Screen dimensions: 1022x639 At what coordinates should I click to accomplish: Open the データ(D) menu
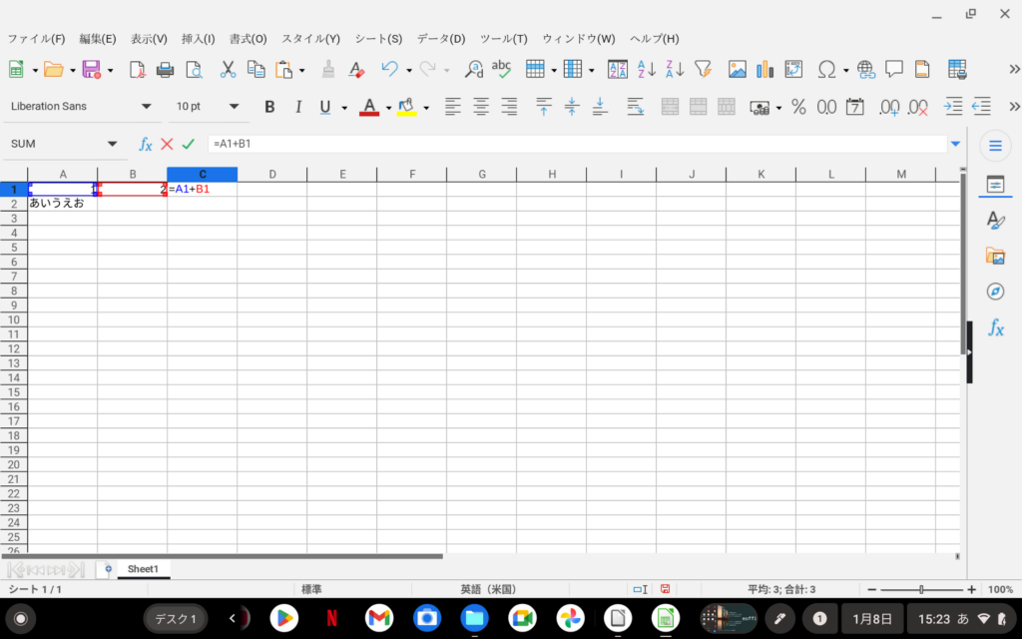(440, 39)
